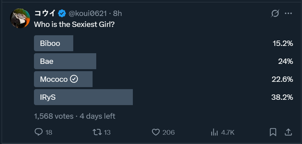This screenshot has width=302, height=144.
Task: Click the share upload icon
Action: coord(288,132)
